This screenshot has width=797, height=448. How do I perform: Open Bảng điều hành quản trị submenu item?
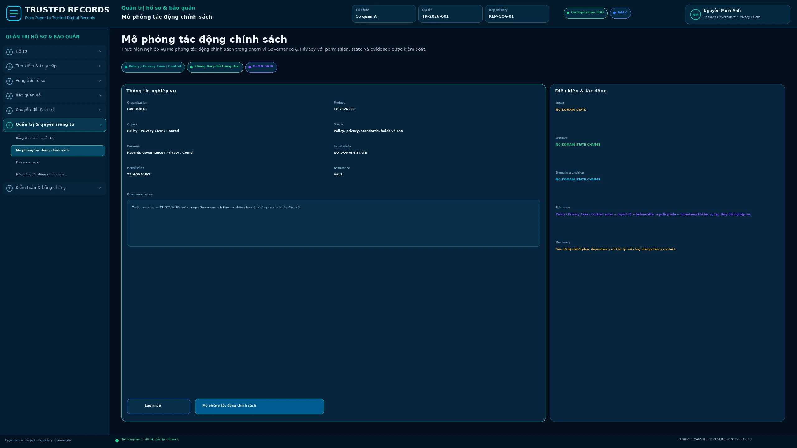(58, 138)
